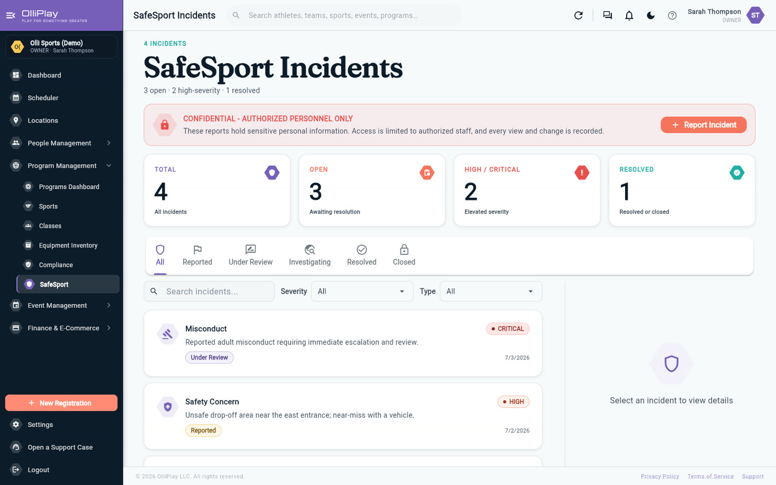Select the Resolved tab
Image resolution: width=776 pixels, height=485 pixels.
coord(362,255)
